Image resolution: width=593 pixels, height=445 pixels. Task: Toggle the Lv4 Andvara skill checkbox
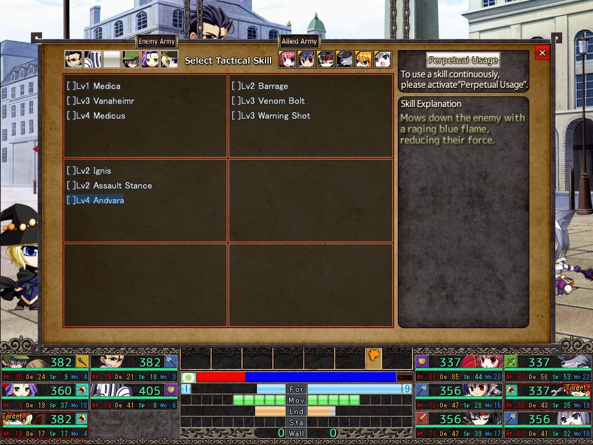[71, 200]
